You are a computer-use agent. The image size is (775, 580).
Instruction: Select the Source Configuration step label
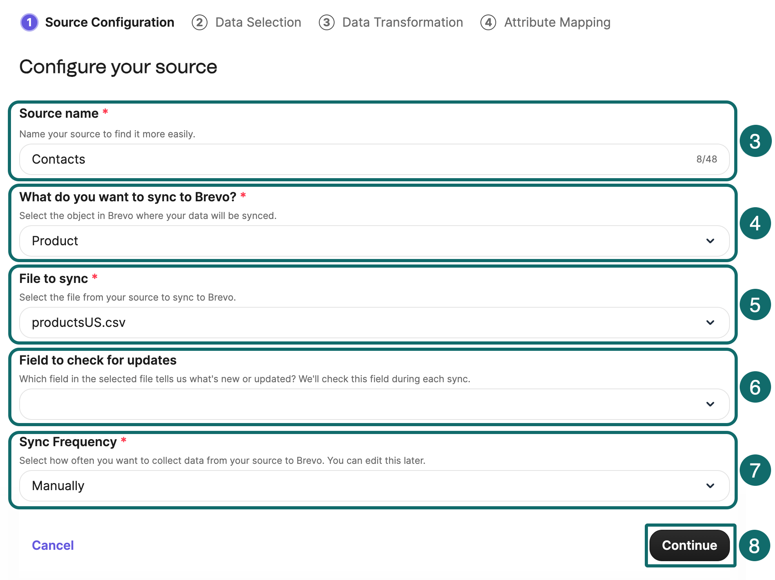pyautogui.click(x=109, y=22)
